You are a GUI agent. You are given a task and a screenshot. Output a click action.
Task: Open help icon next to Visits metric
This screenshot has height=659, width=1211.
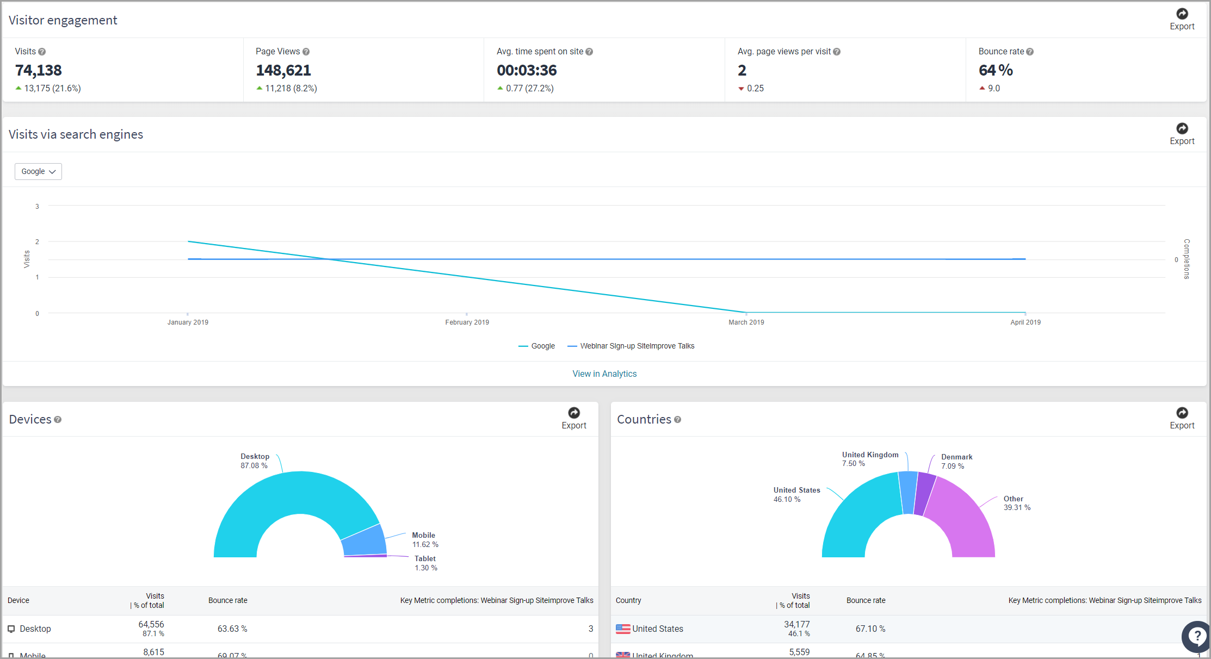click(42, 52)
